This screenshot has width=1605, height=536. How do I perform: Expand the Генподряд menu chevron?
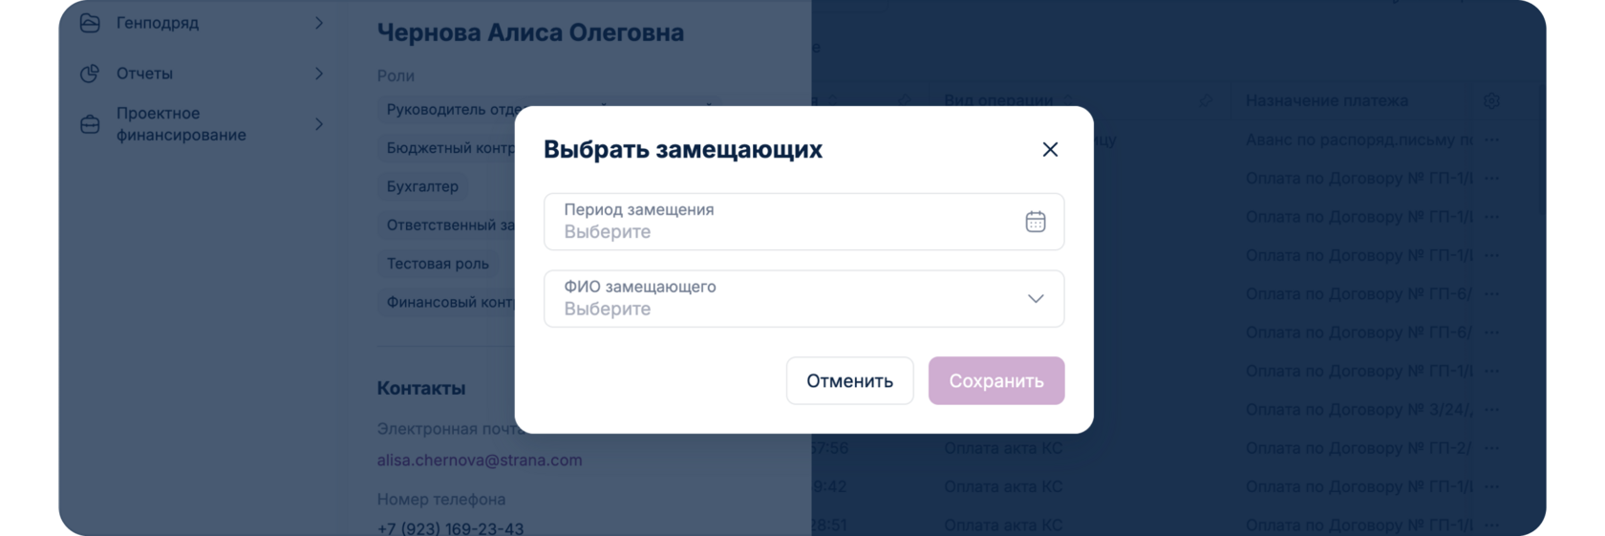(x=319, y=23)
